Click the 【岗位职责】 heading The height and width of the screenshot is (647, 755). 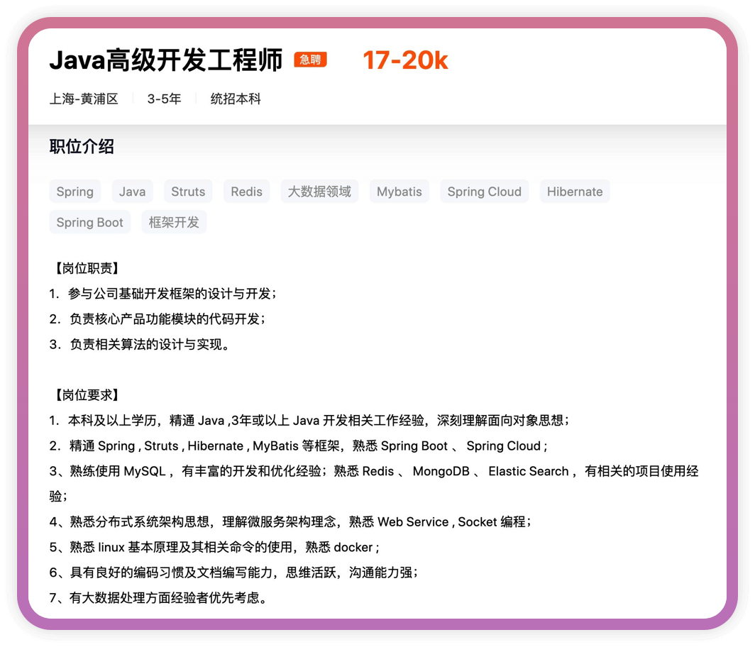(x=86, y=268)
